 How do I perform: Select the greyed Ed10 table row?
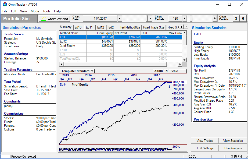pyautogui.click(x=121, y=50)
